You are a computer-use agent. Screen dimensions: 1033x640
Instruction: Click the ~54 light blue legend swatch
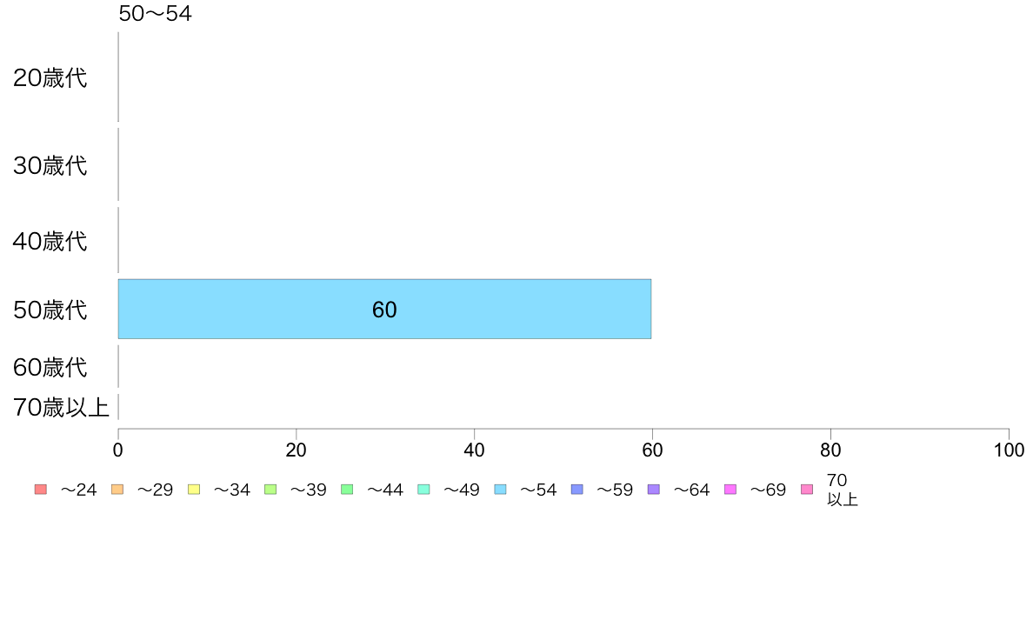pyautogui.click(x=501, y=489)
